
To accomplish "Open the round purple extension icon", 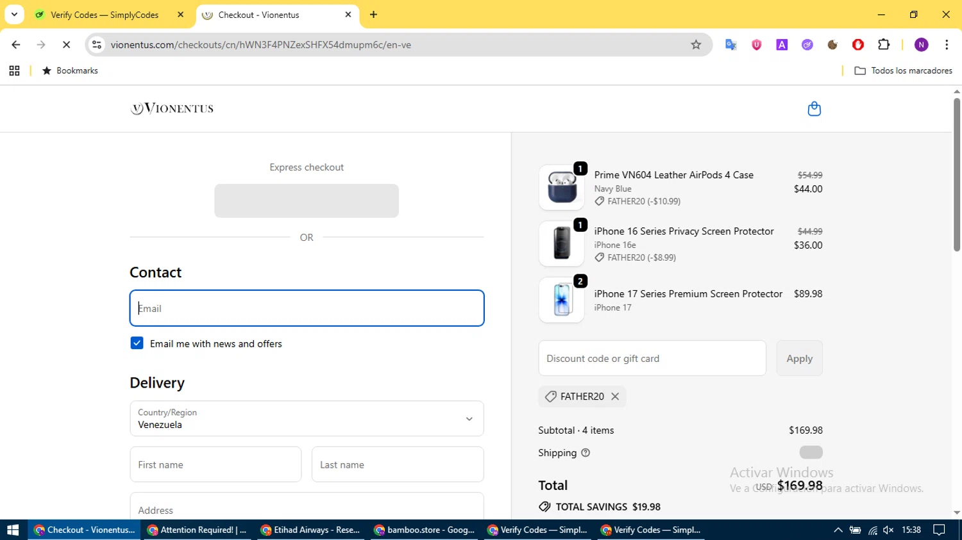I will 807,45.
